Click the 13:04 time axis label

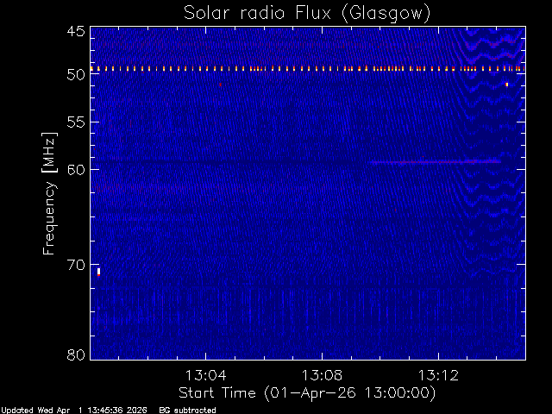(x=205, y=375)
